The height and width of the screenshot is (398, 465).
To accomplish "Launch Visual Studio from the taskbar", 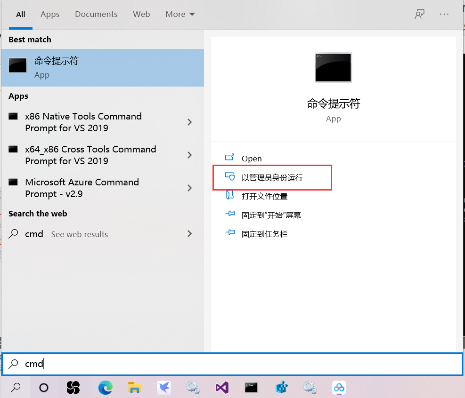I will (222, 388).
